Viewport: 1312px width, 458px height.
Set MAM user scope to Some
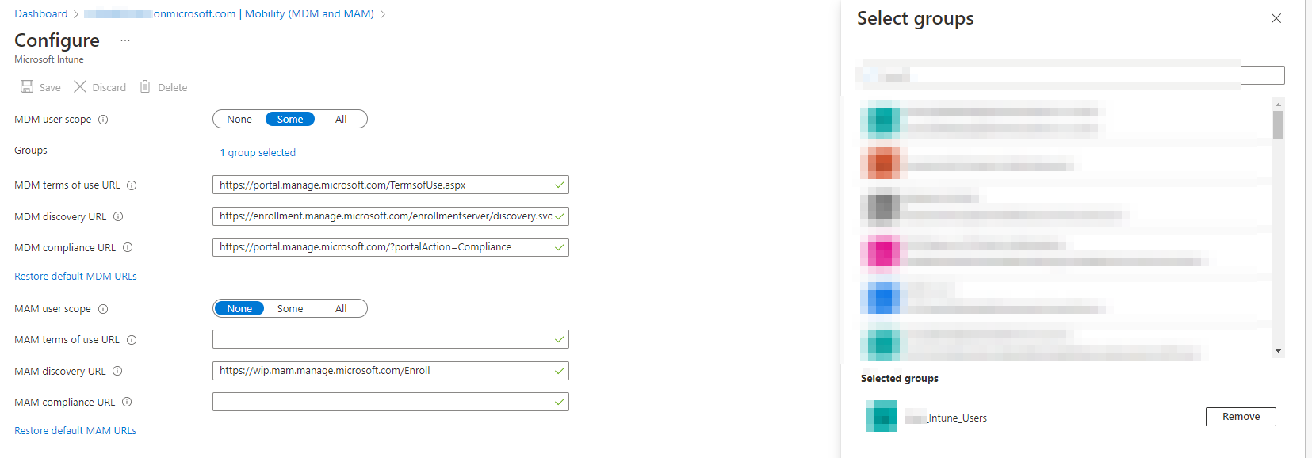290,308
